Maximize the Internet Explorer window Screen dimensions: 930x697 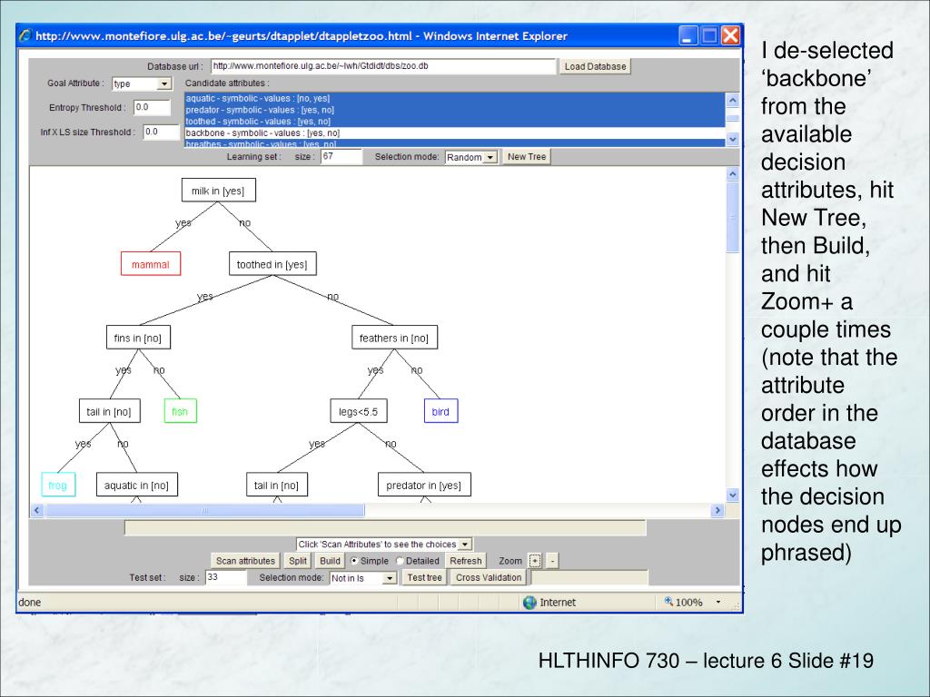point(709,35)
